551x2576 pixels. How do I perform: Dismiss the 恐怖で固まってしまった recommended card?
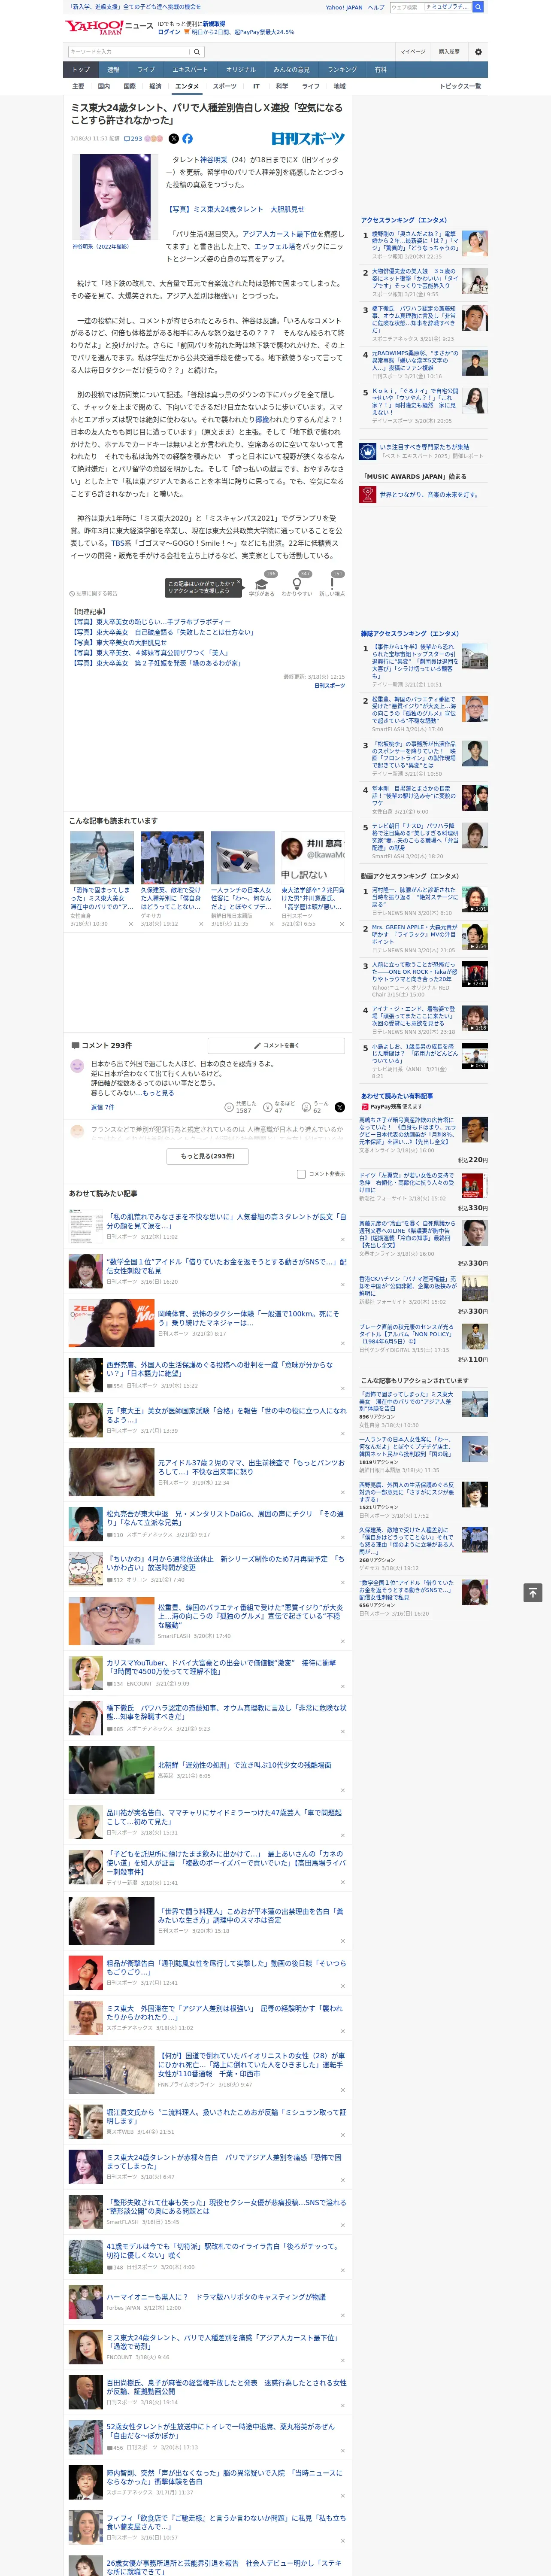click(x=130, y=924)
